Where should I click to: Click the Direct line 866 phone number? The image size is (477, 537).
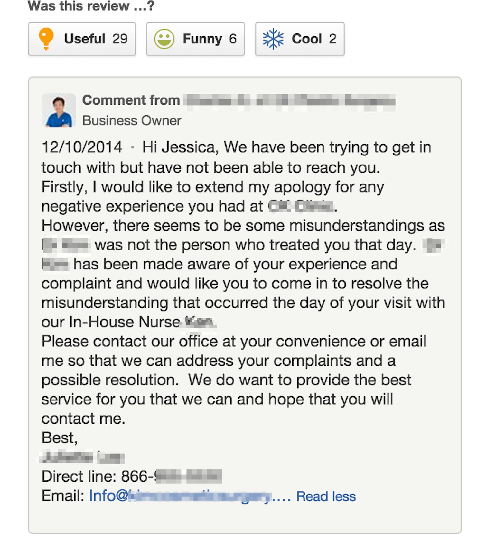click(172, 476)
